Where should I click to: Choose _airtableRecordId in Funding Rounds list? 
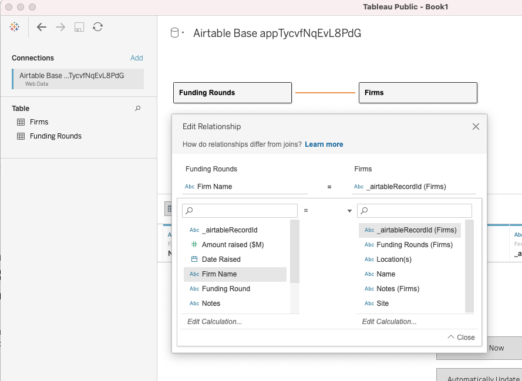pos(235,230)
